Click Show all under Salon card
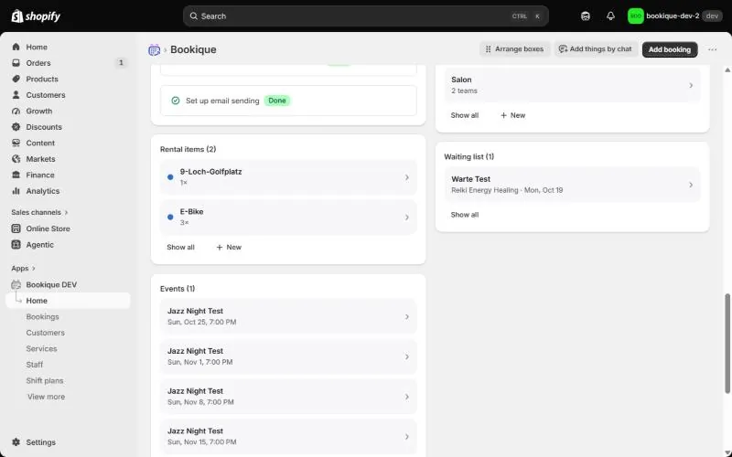 465,115
